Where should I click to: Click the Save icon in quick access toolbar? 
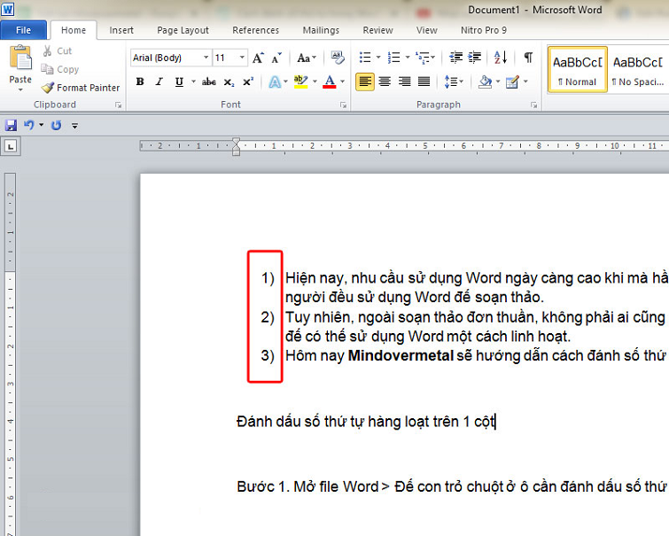(11, 126)
